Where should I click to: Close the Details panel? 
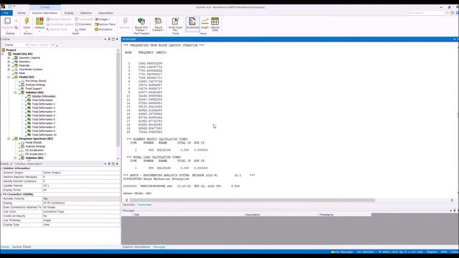(x=117, y=164)
